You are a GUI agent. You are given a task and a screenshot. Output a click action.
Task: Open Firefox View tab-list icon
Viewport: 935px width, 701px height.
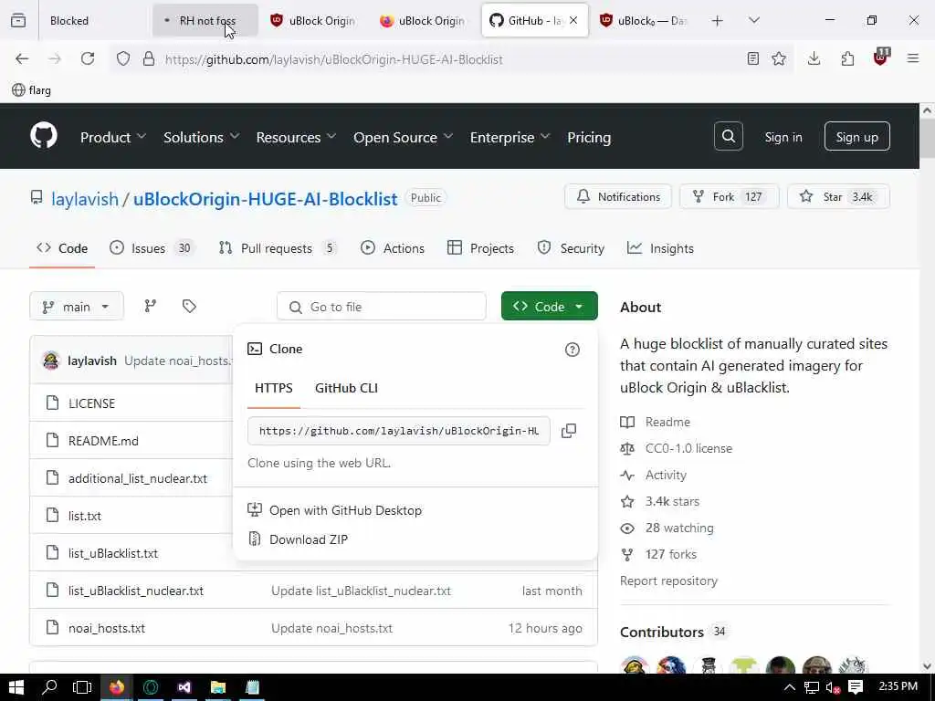tap(18, 20)
